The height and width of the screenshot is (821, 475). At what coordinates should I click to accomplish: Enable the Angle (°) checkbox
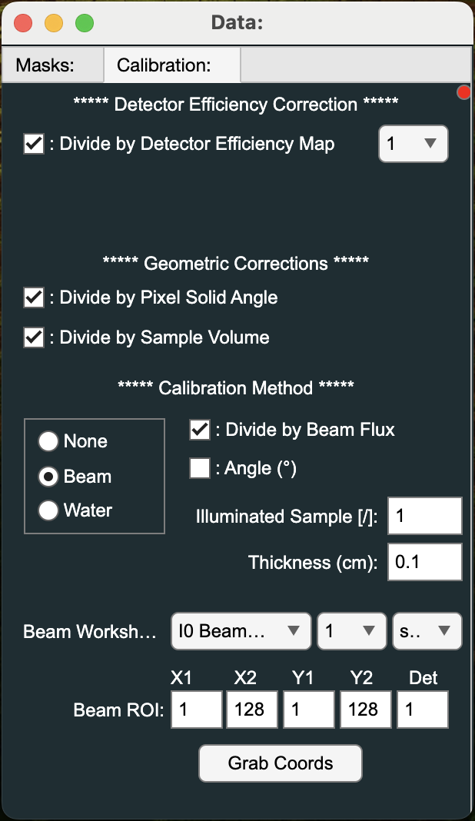point(200,468)
